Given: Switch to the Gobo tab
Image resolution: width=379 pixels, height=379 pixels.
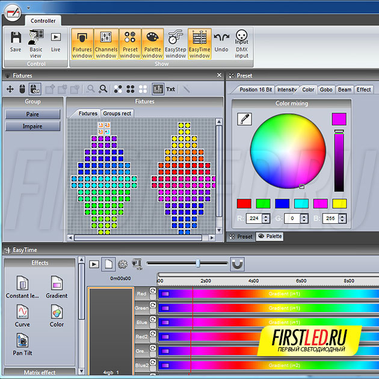Looking at the screenshot, I should pyautogui.click(x=325, y=90).
